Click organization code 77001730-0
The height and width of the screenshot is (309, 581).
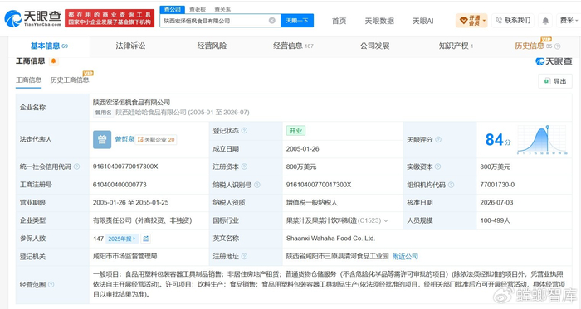(x=497, y=185)
